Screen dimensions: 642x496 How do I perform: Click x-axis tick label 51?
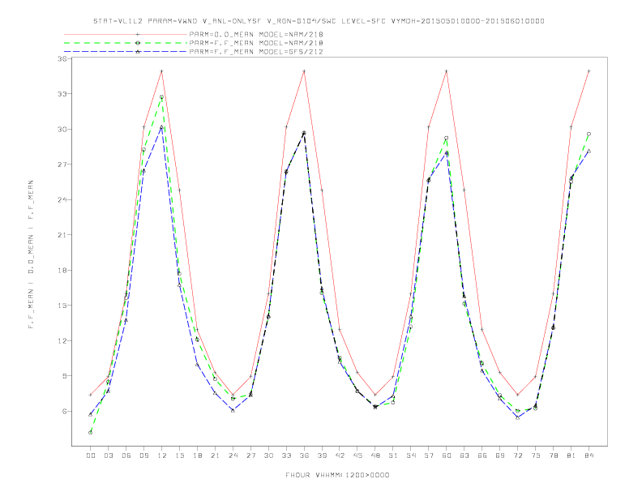pos(393,455)
